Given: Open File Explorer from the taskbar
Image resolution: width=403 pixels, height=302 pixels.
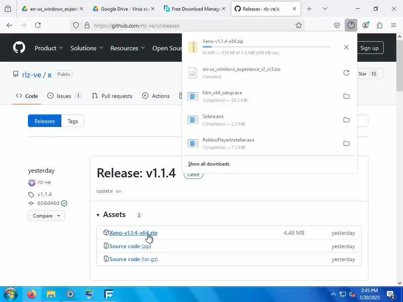Looking at the screenshot, I should (x=51, y=294).
